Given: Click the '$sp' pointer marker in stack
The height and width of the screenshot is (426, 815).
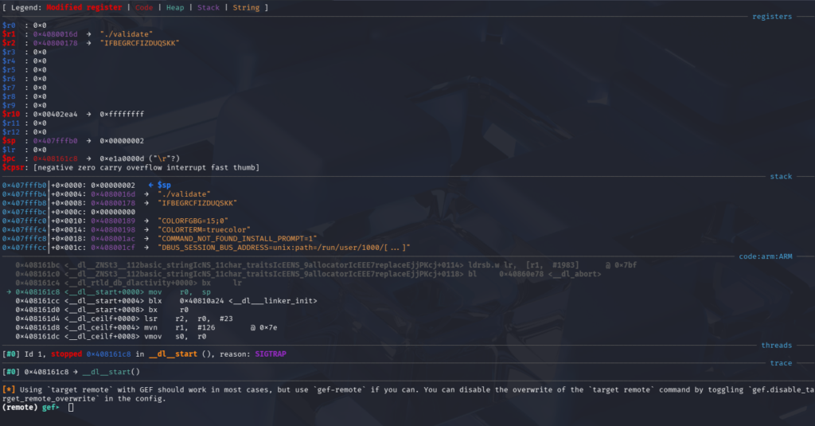Looking at the screenshot, I should pyautogui.click(x=164, y=186).
